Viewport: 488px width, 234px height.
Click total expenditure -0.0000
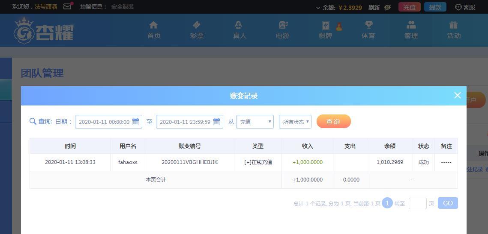click(350, 180)
